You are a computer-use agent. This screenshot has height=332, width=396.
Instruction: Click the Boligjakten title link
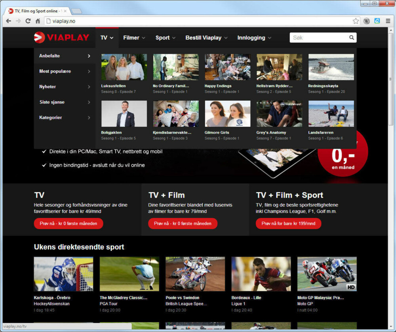[x=111, y=132]
